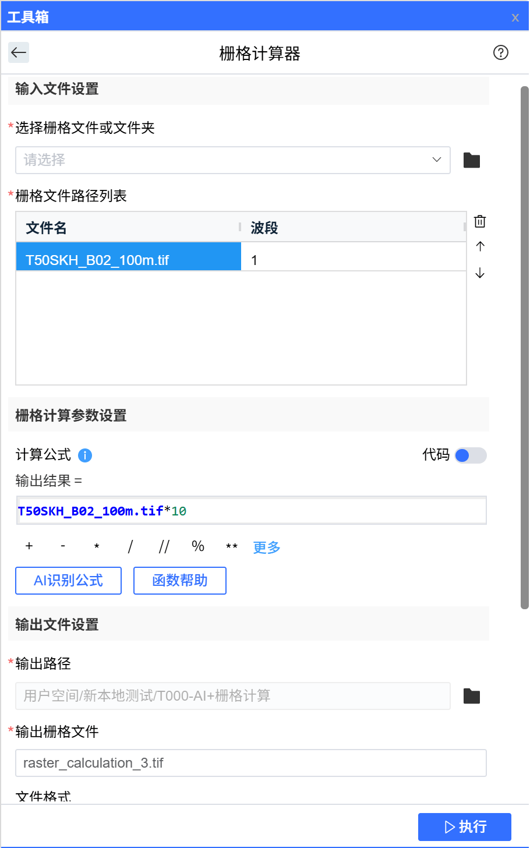Image resolution: width=530 pixels, height=848 pixels.
Task: Open AI识别公式 dialog
Action: 68,580
